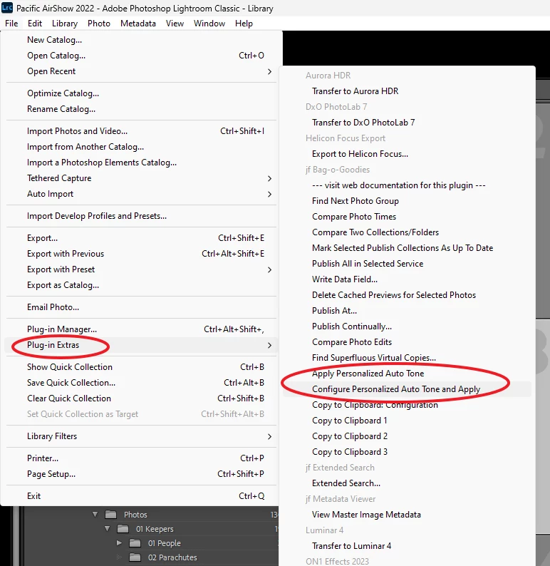
Task: Open the Edit menu
Action: (x=35, y=24)
